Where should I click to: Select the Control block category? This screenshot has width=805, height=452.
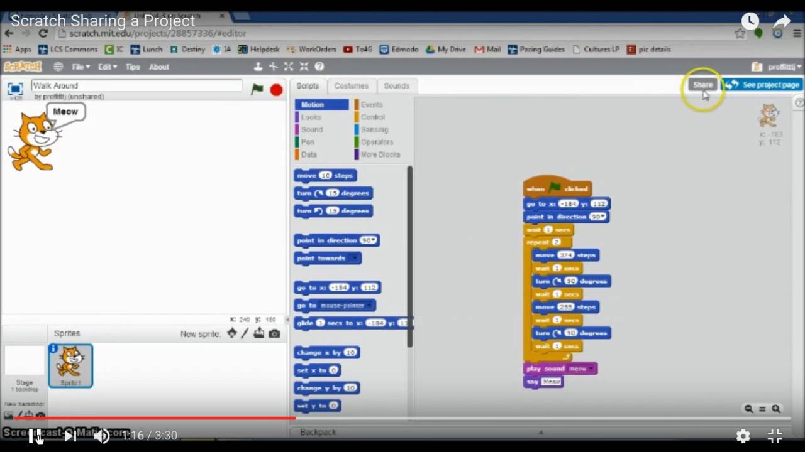372,117
